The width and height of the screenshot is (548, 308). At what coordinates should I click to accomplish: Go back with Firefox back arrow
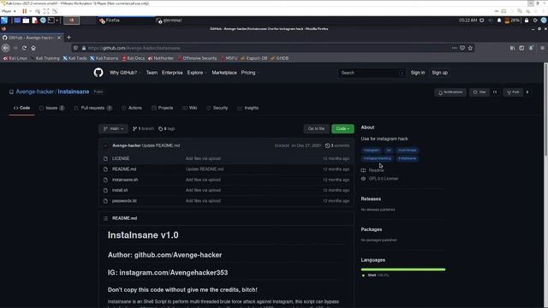coord(6,48)
